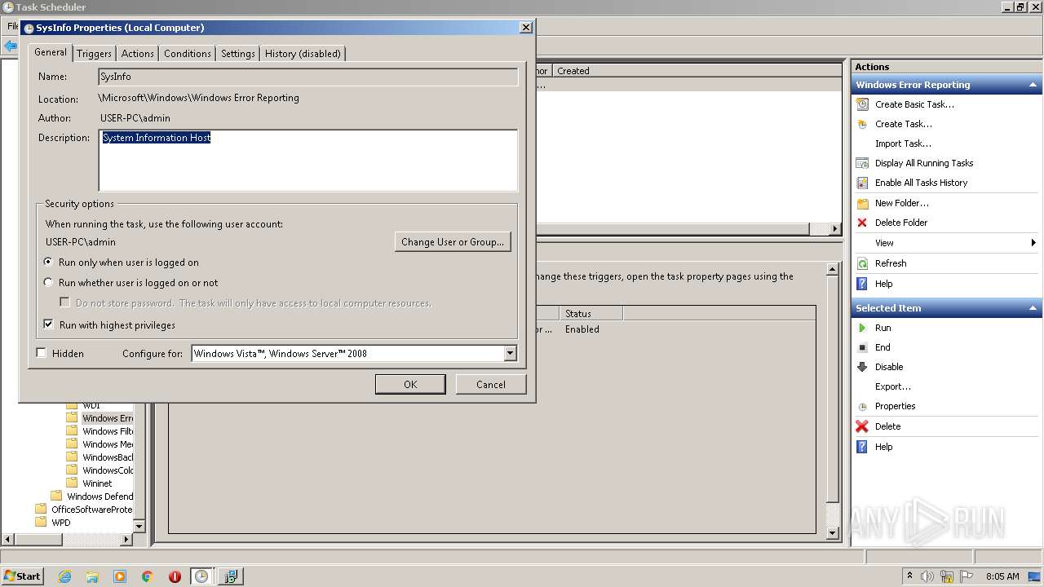Viewport: 1044px width, 587px height.
Task: Click the green Refresh icon
Action: coord(862,263)
